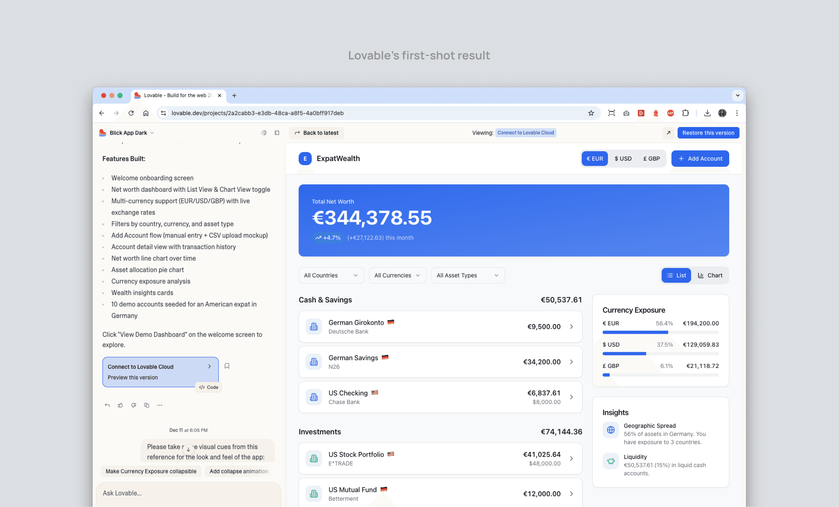This screenshot has width=839, height=507.
Task: Open the All Currencies filter dropdown
Action: pyautogui.click(x=397, y=275)
